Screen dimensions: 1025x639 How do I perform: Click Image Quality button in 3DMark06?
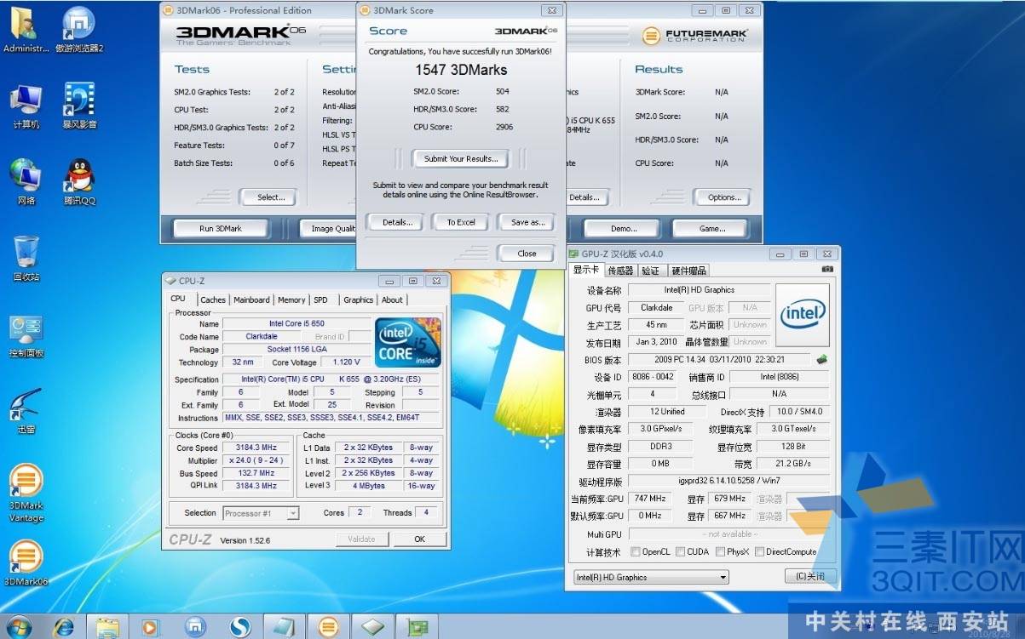(x=329, y=228)
